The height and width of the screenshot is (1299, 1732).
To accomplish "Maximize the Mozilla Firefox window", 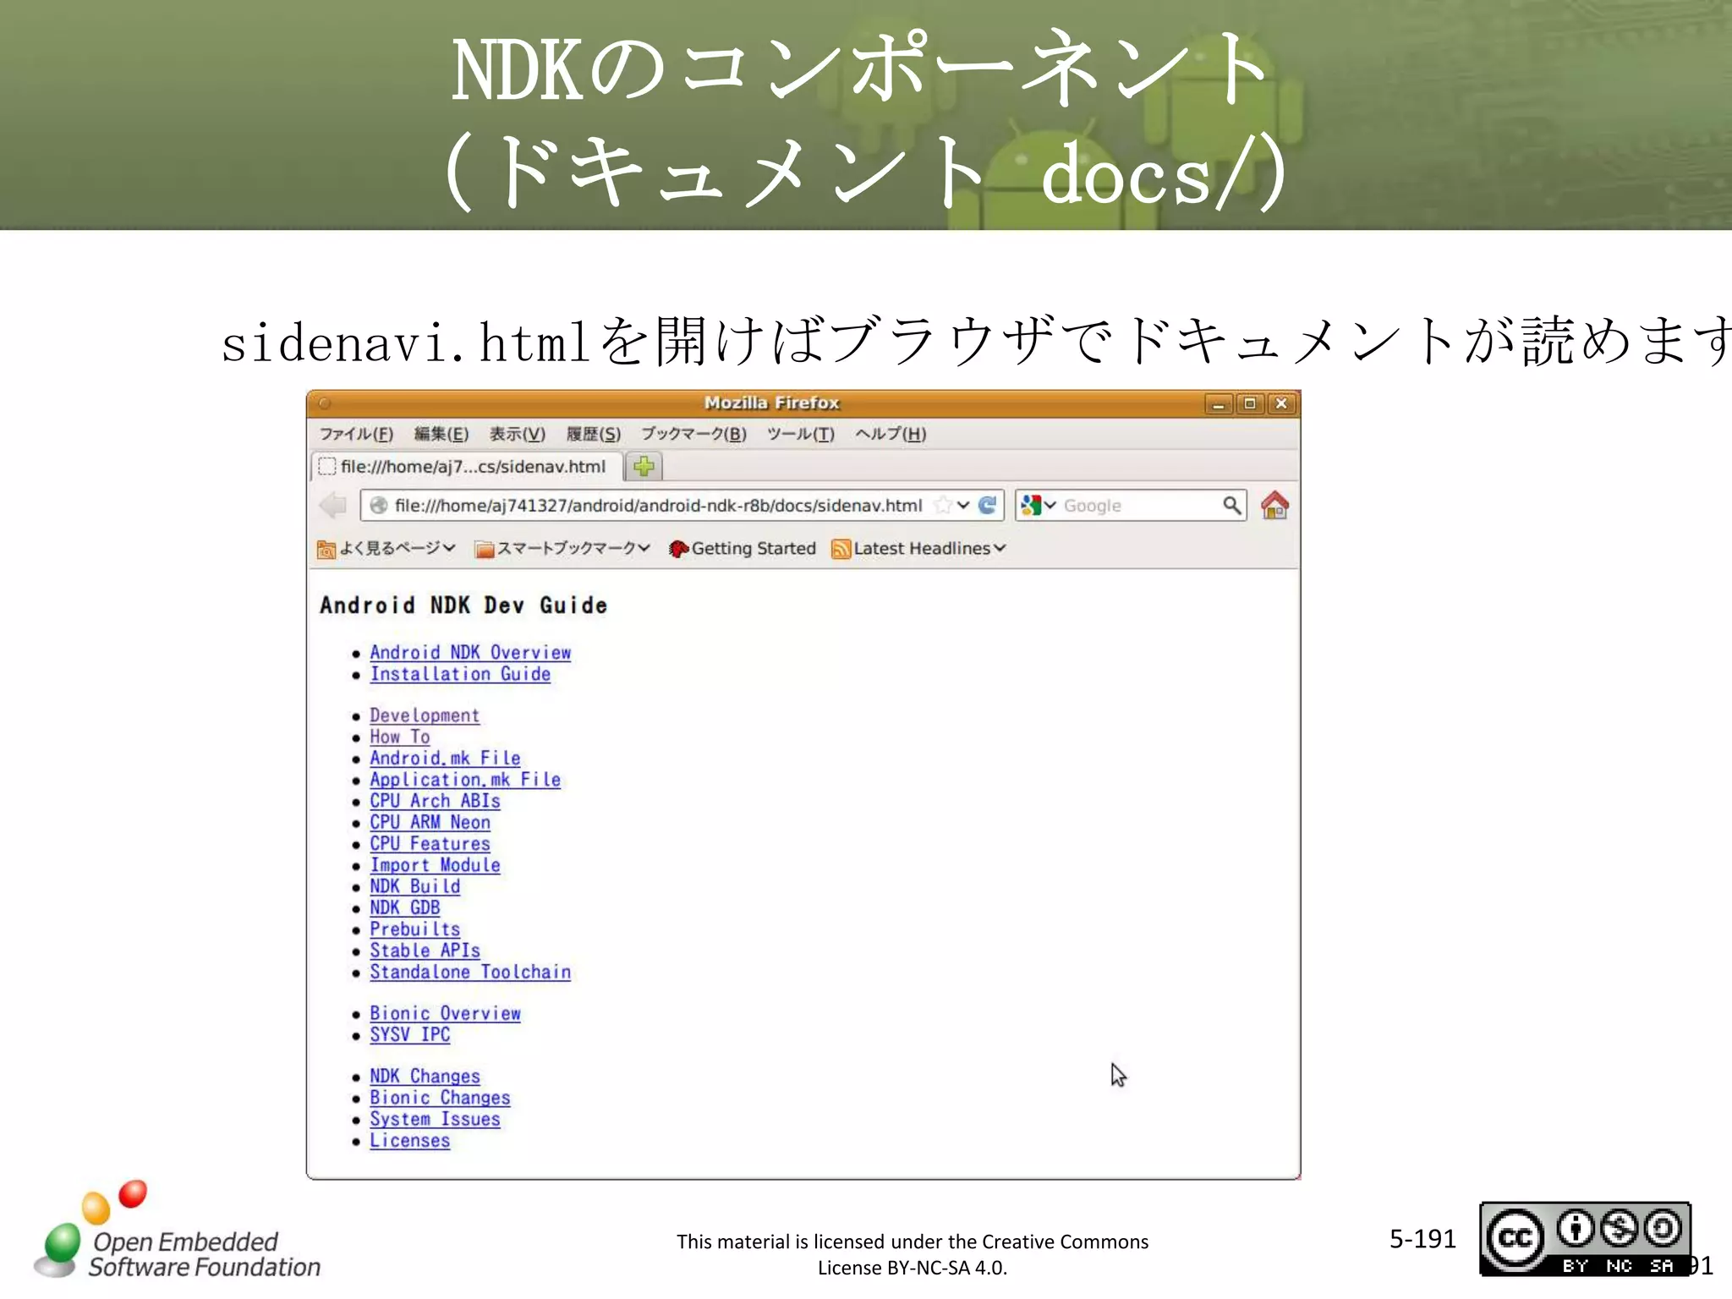I will coord(1250,404).
